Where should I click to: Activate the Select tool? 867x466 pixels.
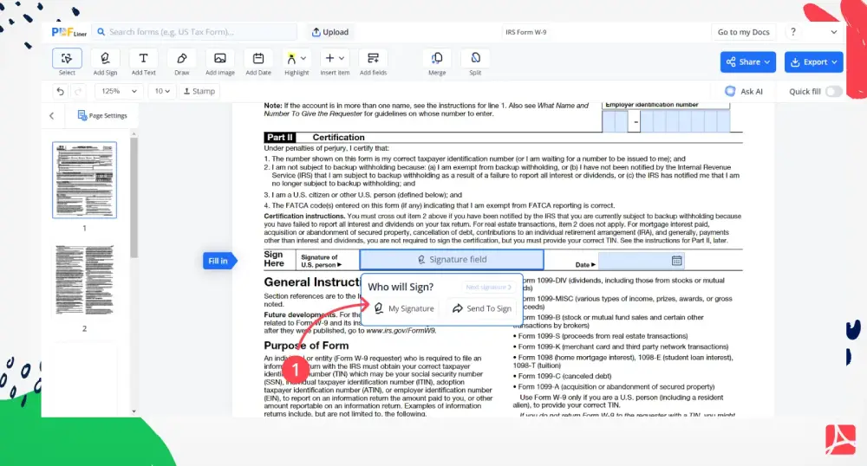67,62
